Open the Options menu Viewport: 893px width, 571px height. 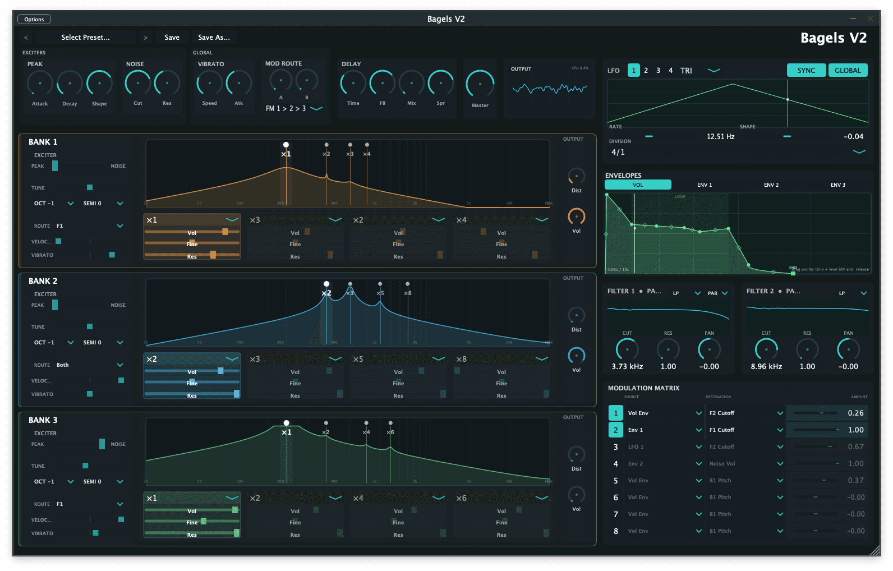tap(34, 19)
